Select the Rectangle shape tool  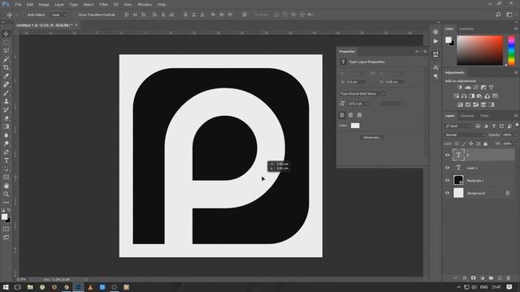pyautogui.click(x=6, y=178)
